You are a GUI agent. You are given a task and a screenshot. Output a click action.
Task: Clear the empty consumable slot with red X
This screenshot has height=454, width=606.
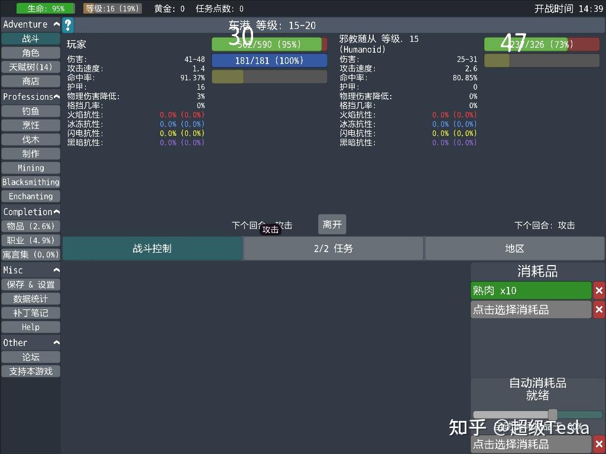[599, 309]
